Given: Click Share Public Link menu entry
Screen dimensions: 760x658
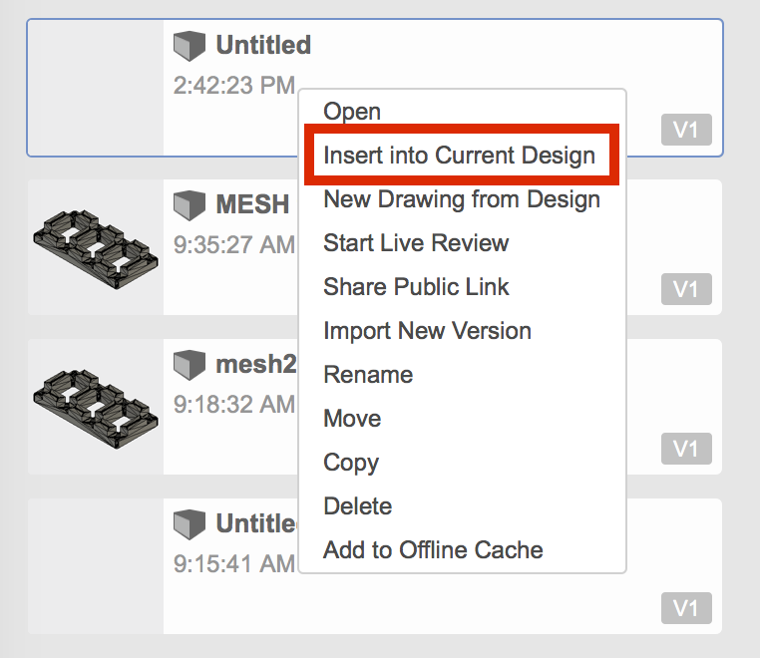Looking at the screenshot, I should pyautogui.click(x=416, y=287).
